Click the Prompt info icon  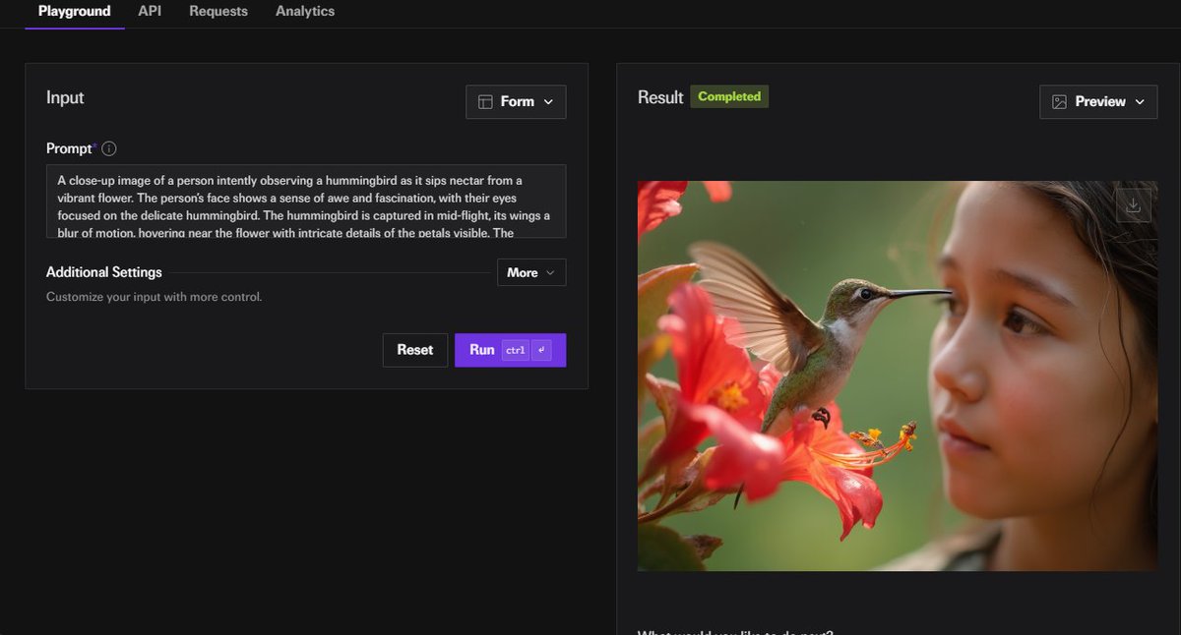[x=109, y=149]
